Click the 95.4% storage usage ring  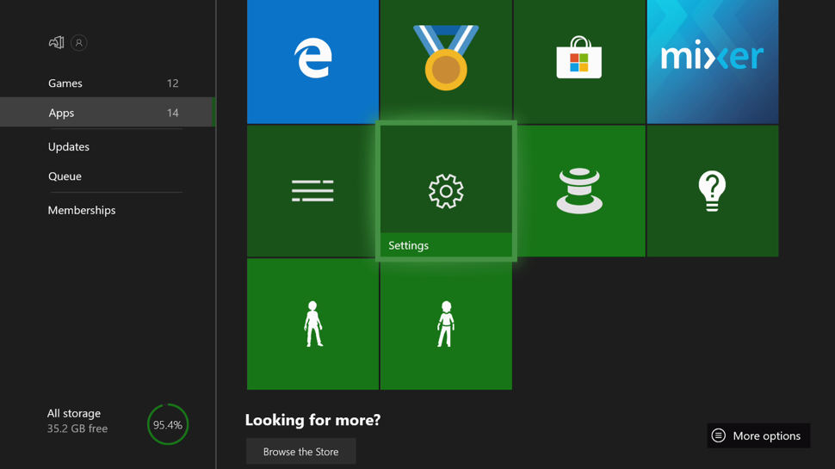click(x=168, y=424)
